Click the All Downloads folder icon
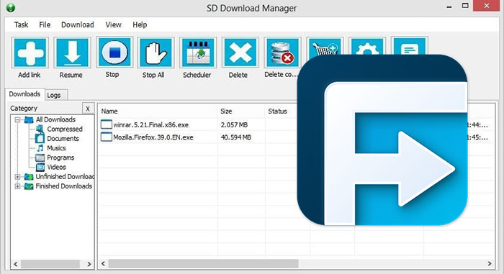 (x=29, y=120)
